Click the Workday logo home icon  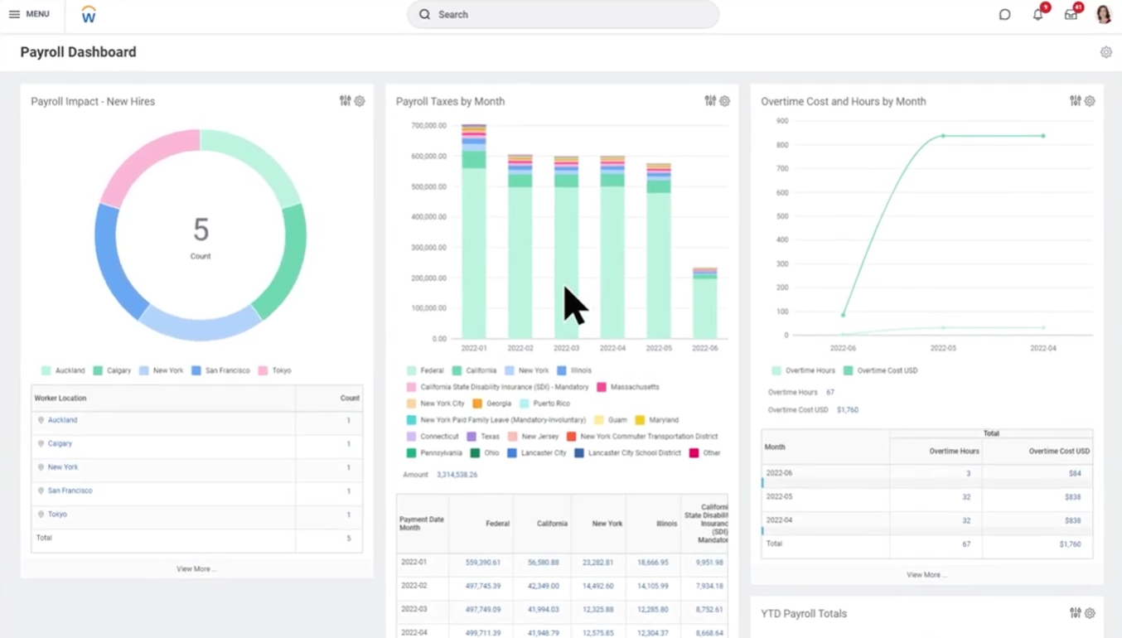[x=89, y=14]
